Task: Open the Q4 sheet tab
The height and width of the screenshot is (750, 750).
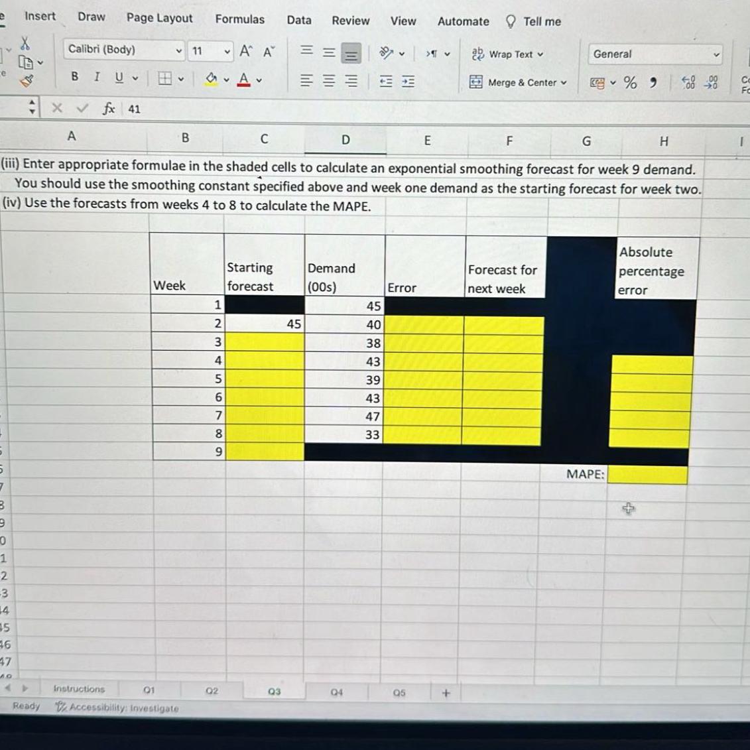Action: click(336, 692)
